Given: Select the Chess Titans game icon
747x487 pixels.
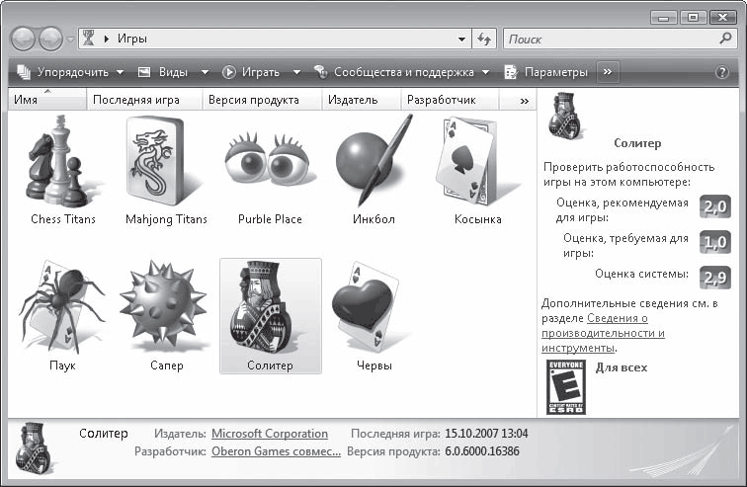Looking at the screenshot, I should [62, 161].
